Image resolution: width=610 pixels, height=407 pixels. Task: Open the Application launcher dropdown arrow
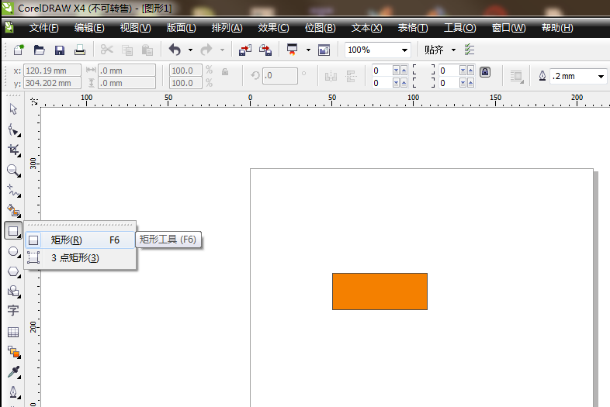click(x=308, y=50)
